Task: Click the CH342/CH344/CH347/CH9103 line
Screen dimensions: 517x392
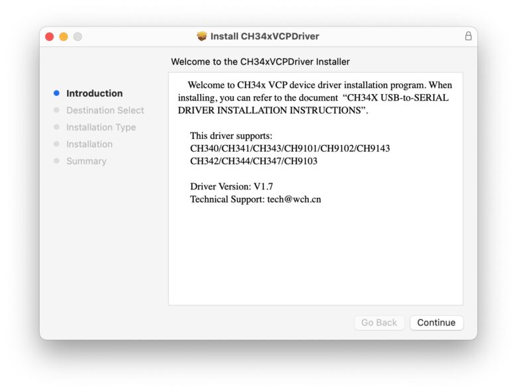Action: click(254, 161)
